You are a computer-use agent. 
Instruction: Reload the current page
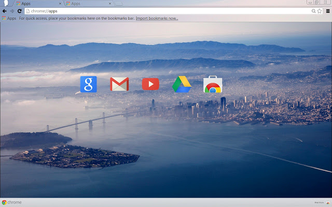(19, 11)
